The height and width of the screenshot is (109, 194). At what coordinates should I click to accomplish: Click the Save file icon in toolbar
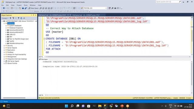[23, 8]
